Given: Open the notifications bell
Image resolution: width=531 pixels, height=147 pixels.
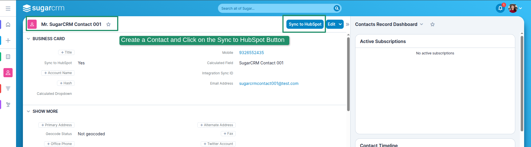Looking at the screenshot, I should 500,8.
